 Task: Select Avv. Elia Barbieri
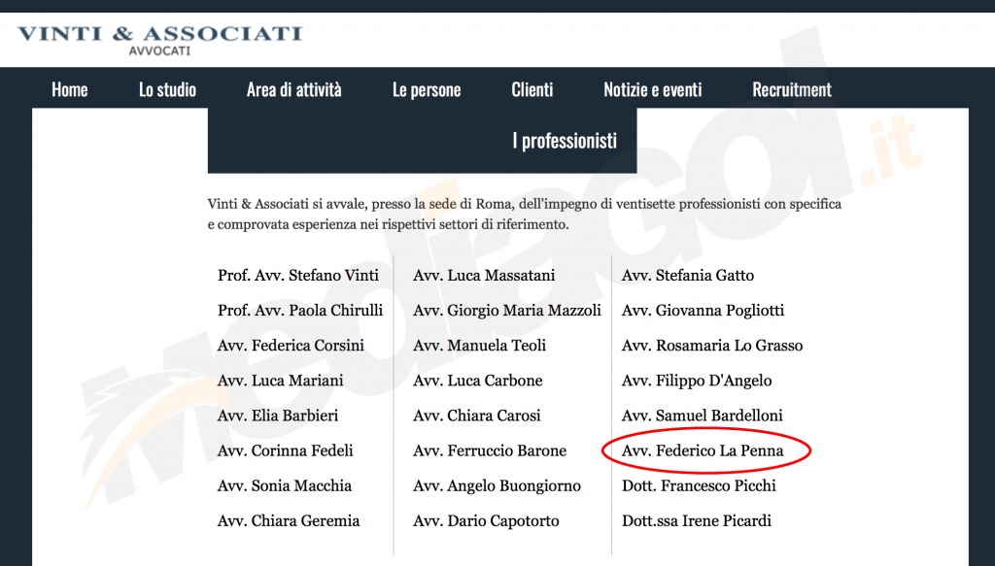(x=278, y=416)
